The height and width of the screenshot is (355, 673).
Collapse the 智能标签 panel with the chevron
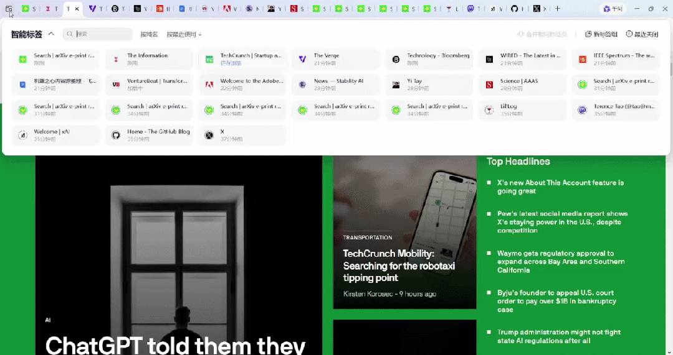pos(51,34)
